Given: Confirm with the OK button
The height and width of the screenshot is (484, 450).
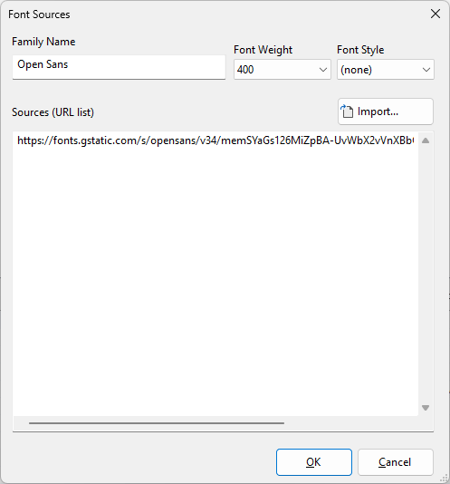Looking at the screenshot, I should click(314, 462).
